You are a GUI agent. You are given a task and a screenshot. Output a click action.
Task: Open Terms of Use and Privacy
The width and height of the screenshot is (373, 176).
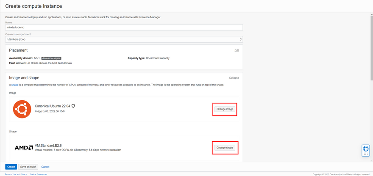pyautogui.click(x=17, y=174)
